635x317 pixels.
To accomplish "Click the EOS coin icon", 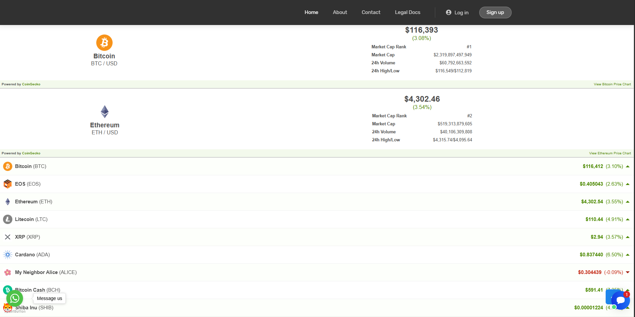I will 8,184.
